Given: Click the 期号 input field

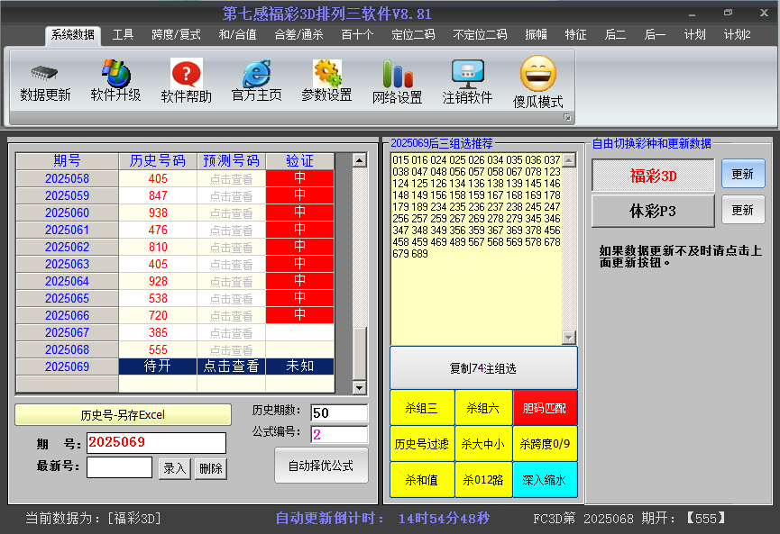Looking at the screenshot, I should tap(156, 443).
